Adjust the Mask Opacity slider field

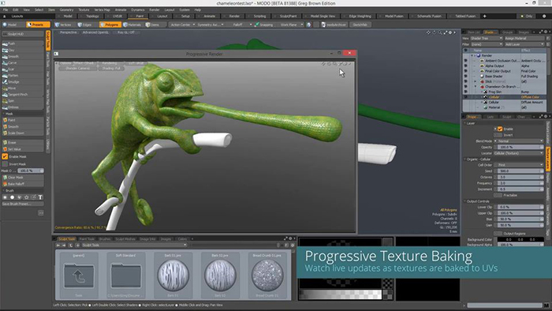[x=31, y=170]
